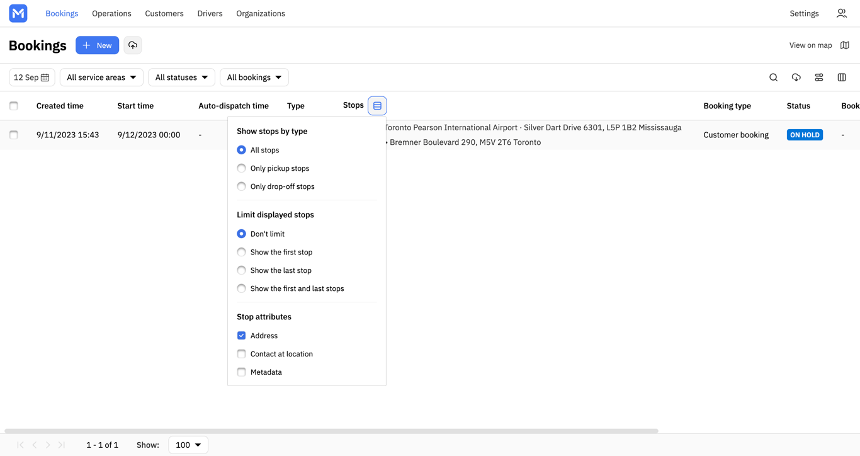Click the 9/12/2023 00:00 start time cell
The height and width of the screenshot is (456, 860).
(149, 135)
